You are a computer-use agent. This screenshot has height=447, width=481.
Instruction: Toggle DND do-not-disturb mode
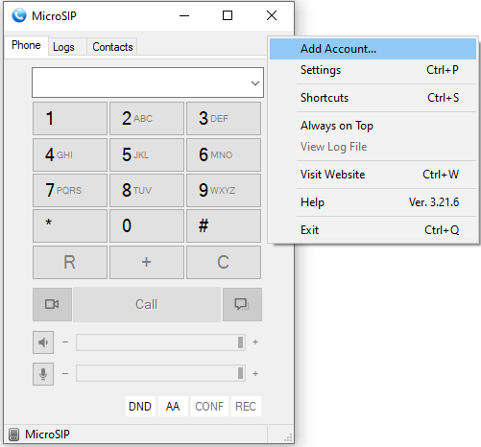pyautogui.click(x=140, y=407)
